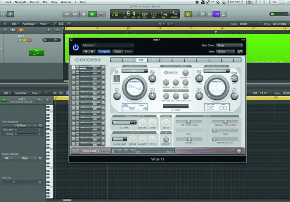Adjust the OSC 1/2 Balance slider
The height and width of the screenshot is (202, 290).
click(x=188, y=122)
